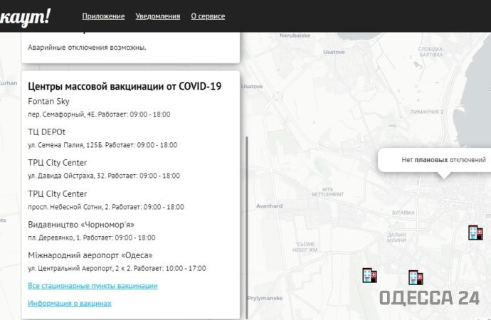Click the Avanhard label on map
This screenshot has height=320, width=491.
point(269,206)
